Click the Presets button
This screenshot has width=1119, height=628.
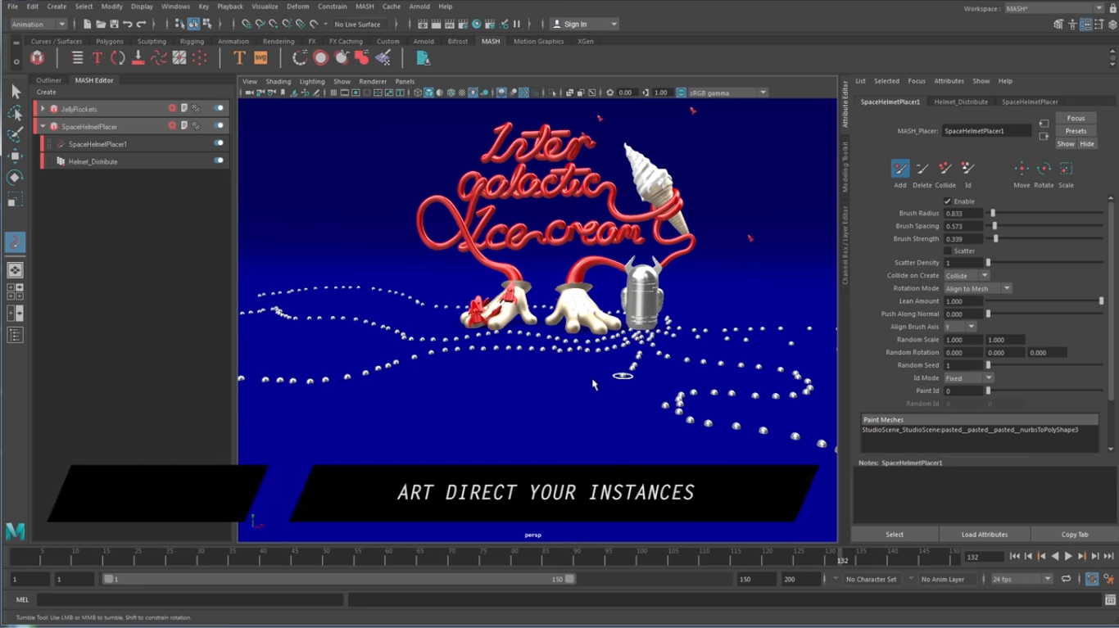click(x=1076, y=131)
